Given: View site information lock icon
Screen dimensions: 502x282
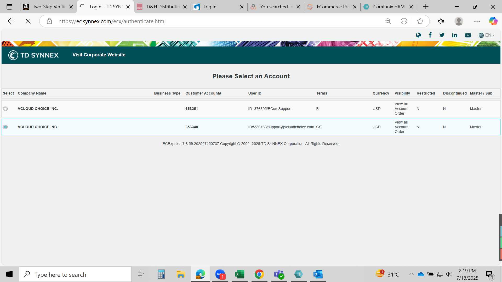Looking at the screenshot, I should coord(49,21).
